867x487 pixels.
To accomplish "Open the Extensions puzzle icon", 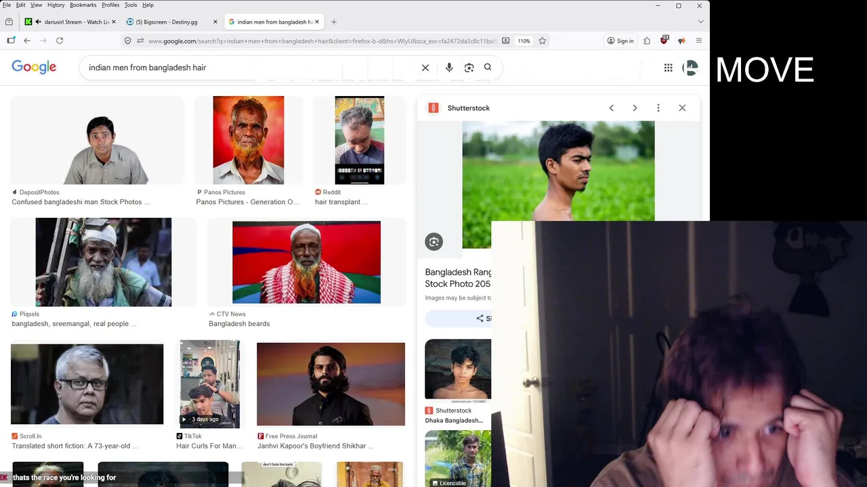I will click(x=647, y=41).
